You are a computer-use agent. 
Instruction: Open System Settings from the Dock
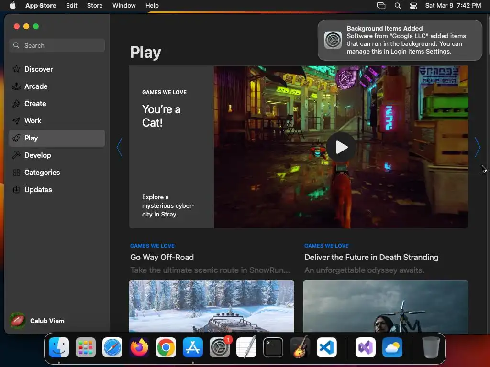220,347
